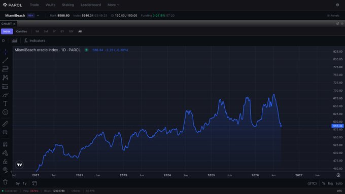Select the ruler measure tool

[5, 124]
